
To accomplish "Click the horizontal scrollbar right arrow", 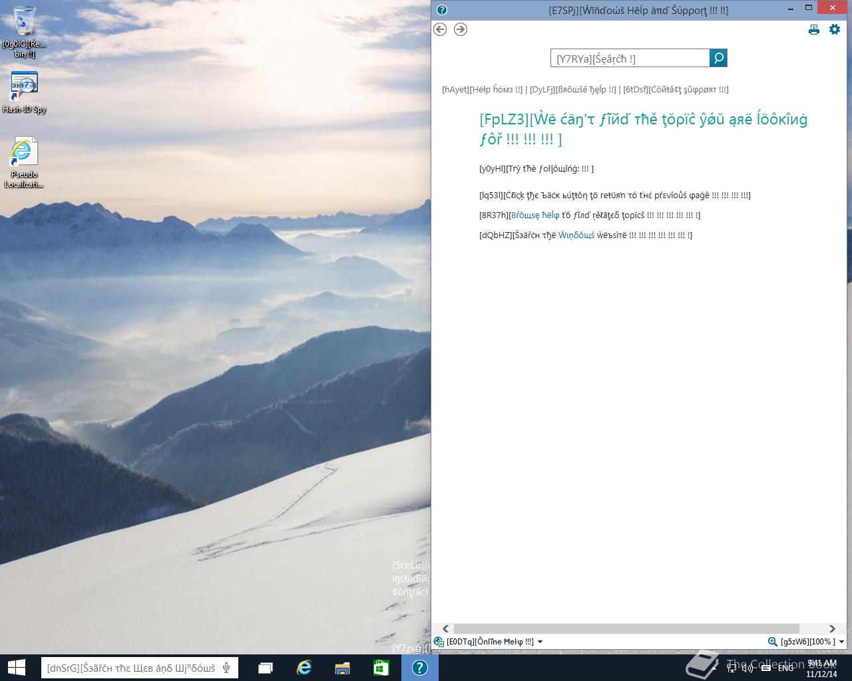I will click(832, 628).
